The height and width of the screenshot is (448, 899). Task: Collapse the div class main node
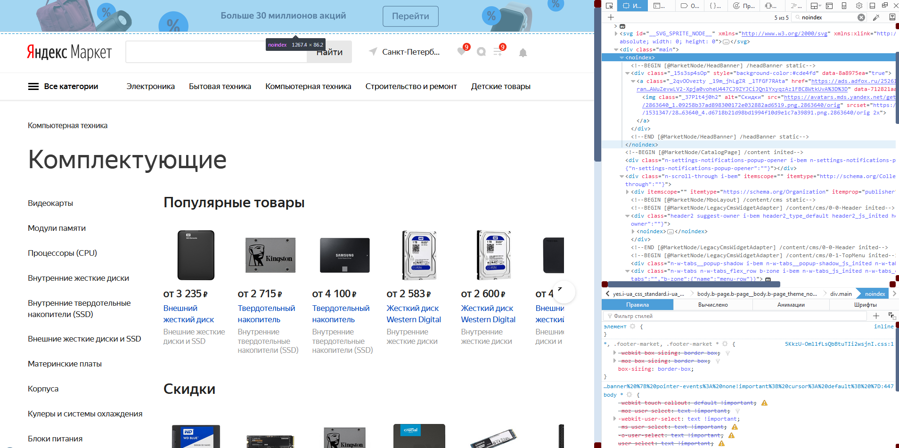point(616,49)
